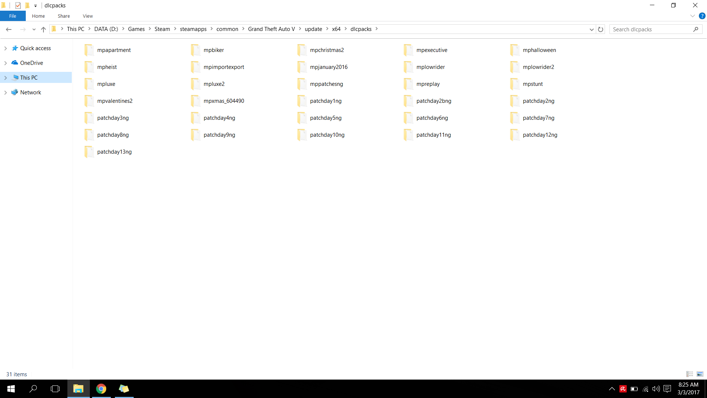Select Network in the navigation pane
Screen dimensions: 707x398
coord(31,92)
